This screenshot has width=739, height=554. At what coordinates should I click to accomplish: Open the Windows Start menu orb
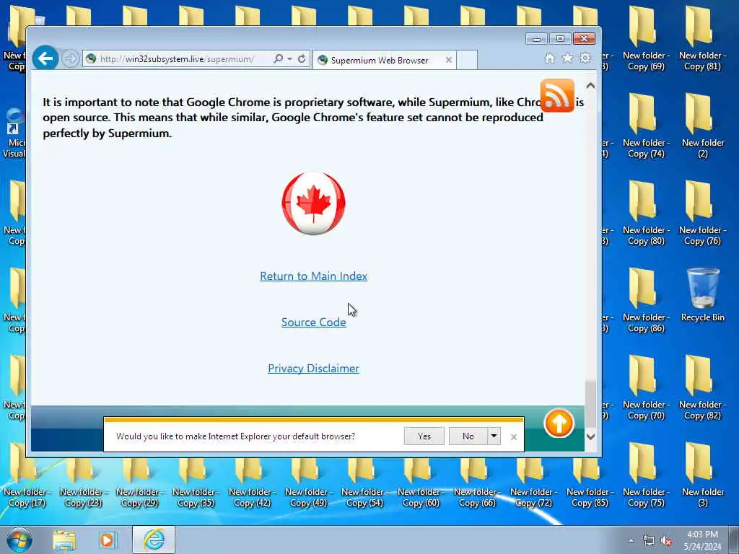pyautogui.click(x=19, y=540)
